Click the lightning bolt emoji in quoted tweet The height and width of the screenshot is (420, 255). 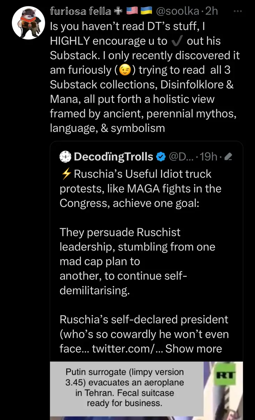pos(66,174)
